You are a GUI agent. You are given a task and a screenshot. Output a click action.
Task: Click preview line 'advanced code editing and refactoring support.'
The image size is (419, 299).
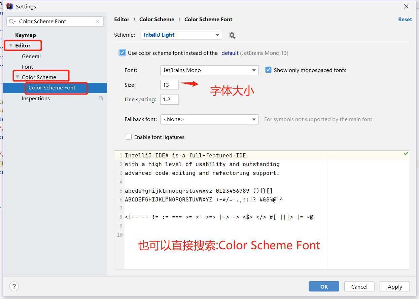point(202,173)
